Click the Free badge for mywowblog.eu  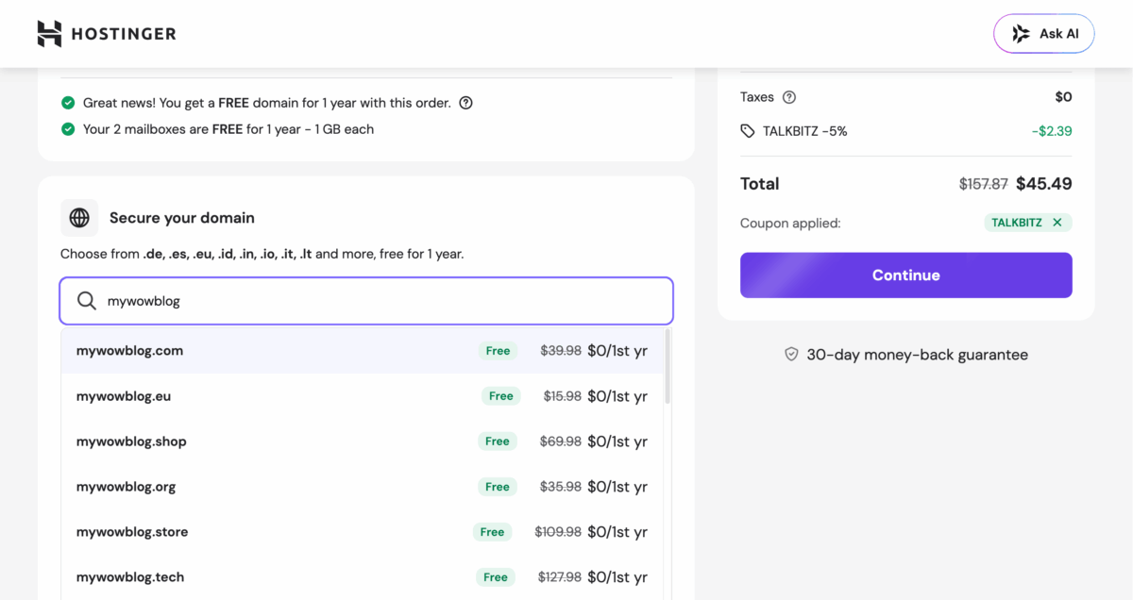[x=501, y=396]
